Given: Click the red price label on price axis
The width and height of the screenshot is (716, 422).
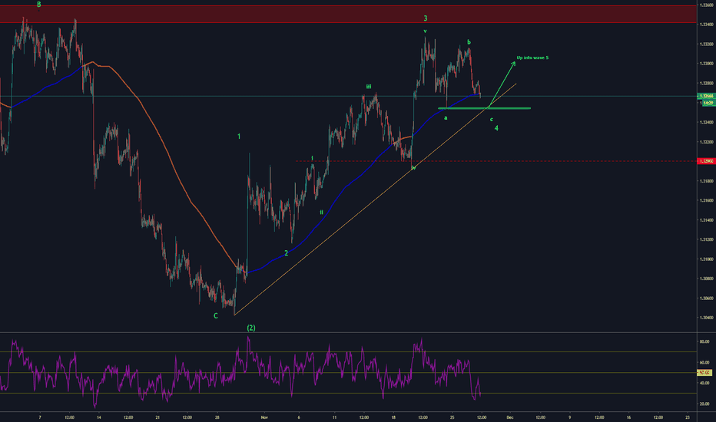Looking at the screenshot, I should pyautogui.click(x=704, y=161).
